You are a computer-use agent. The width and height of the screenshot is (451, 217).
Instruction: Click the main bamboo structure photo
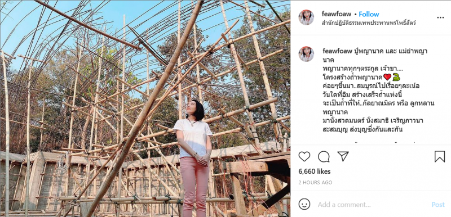pyautogui.click(x=145, y=108)
